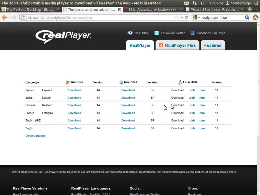This screenshot has width=260, height=195.
Task: Open the network indicator in the top panel
Action: coord(194,3)
